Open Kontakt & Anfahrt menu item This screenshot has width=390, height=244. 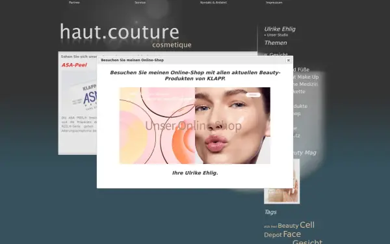(x=213, y=3)
